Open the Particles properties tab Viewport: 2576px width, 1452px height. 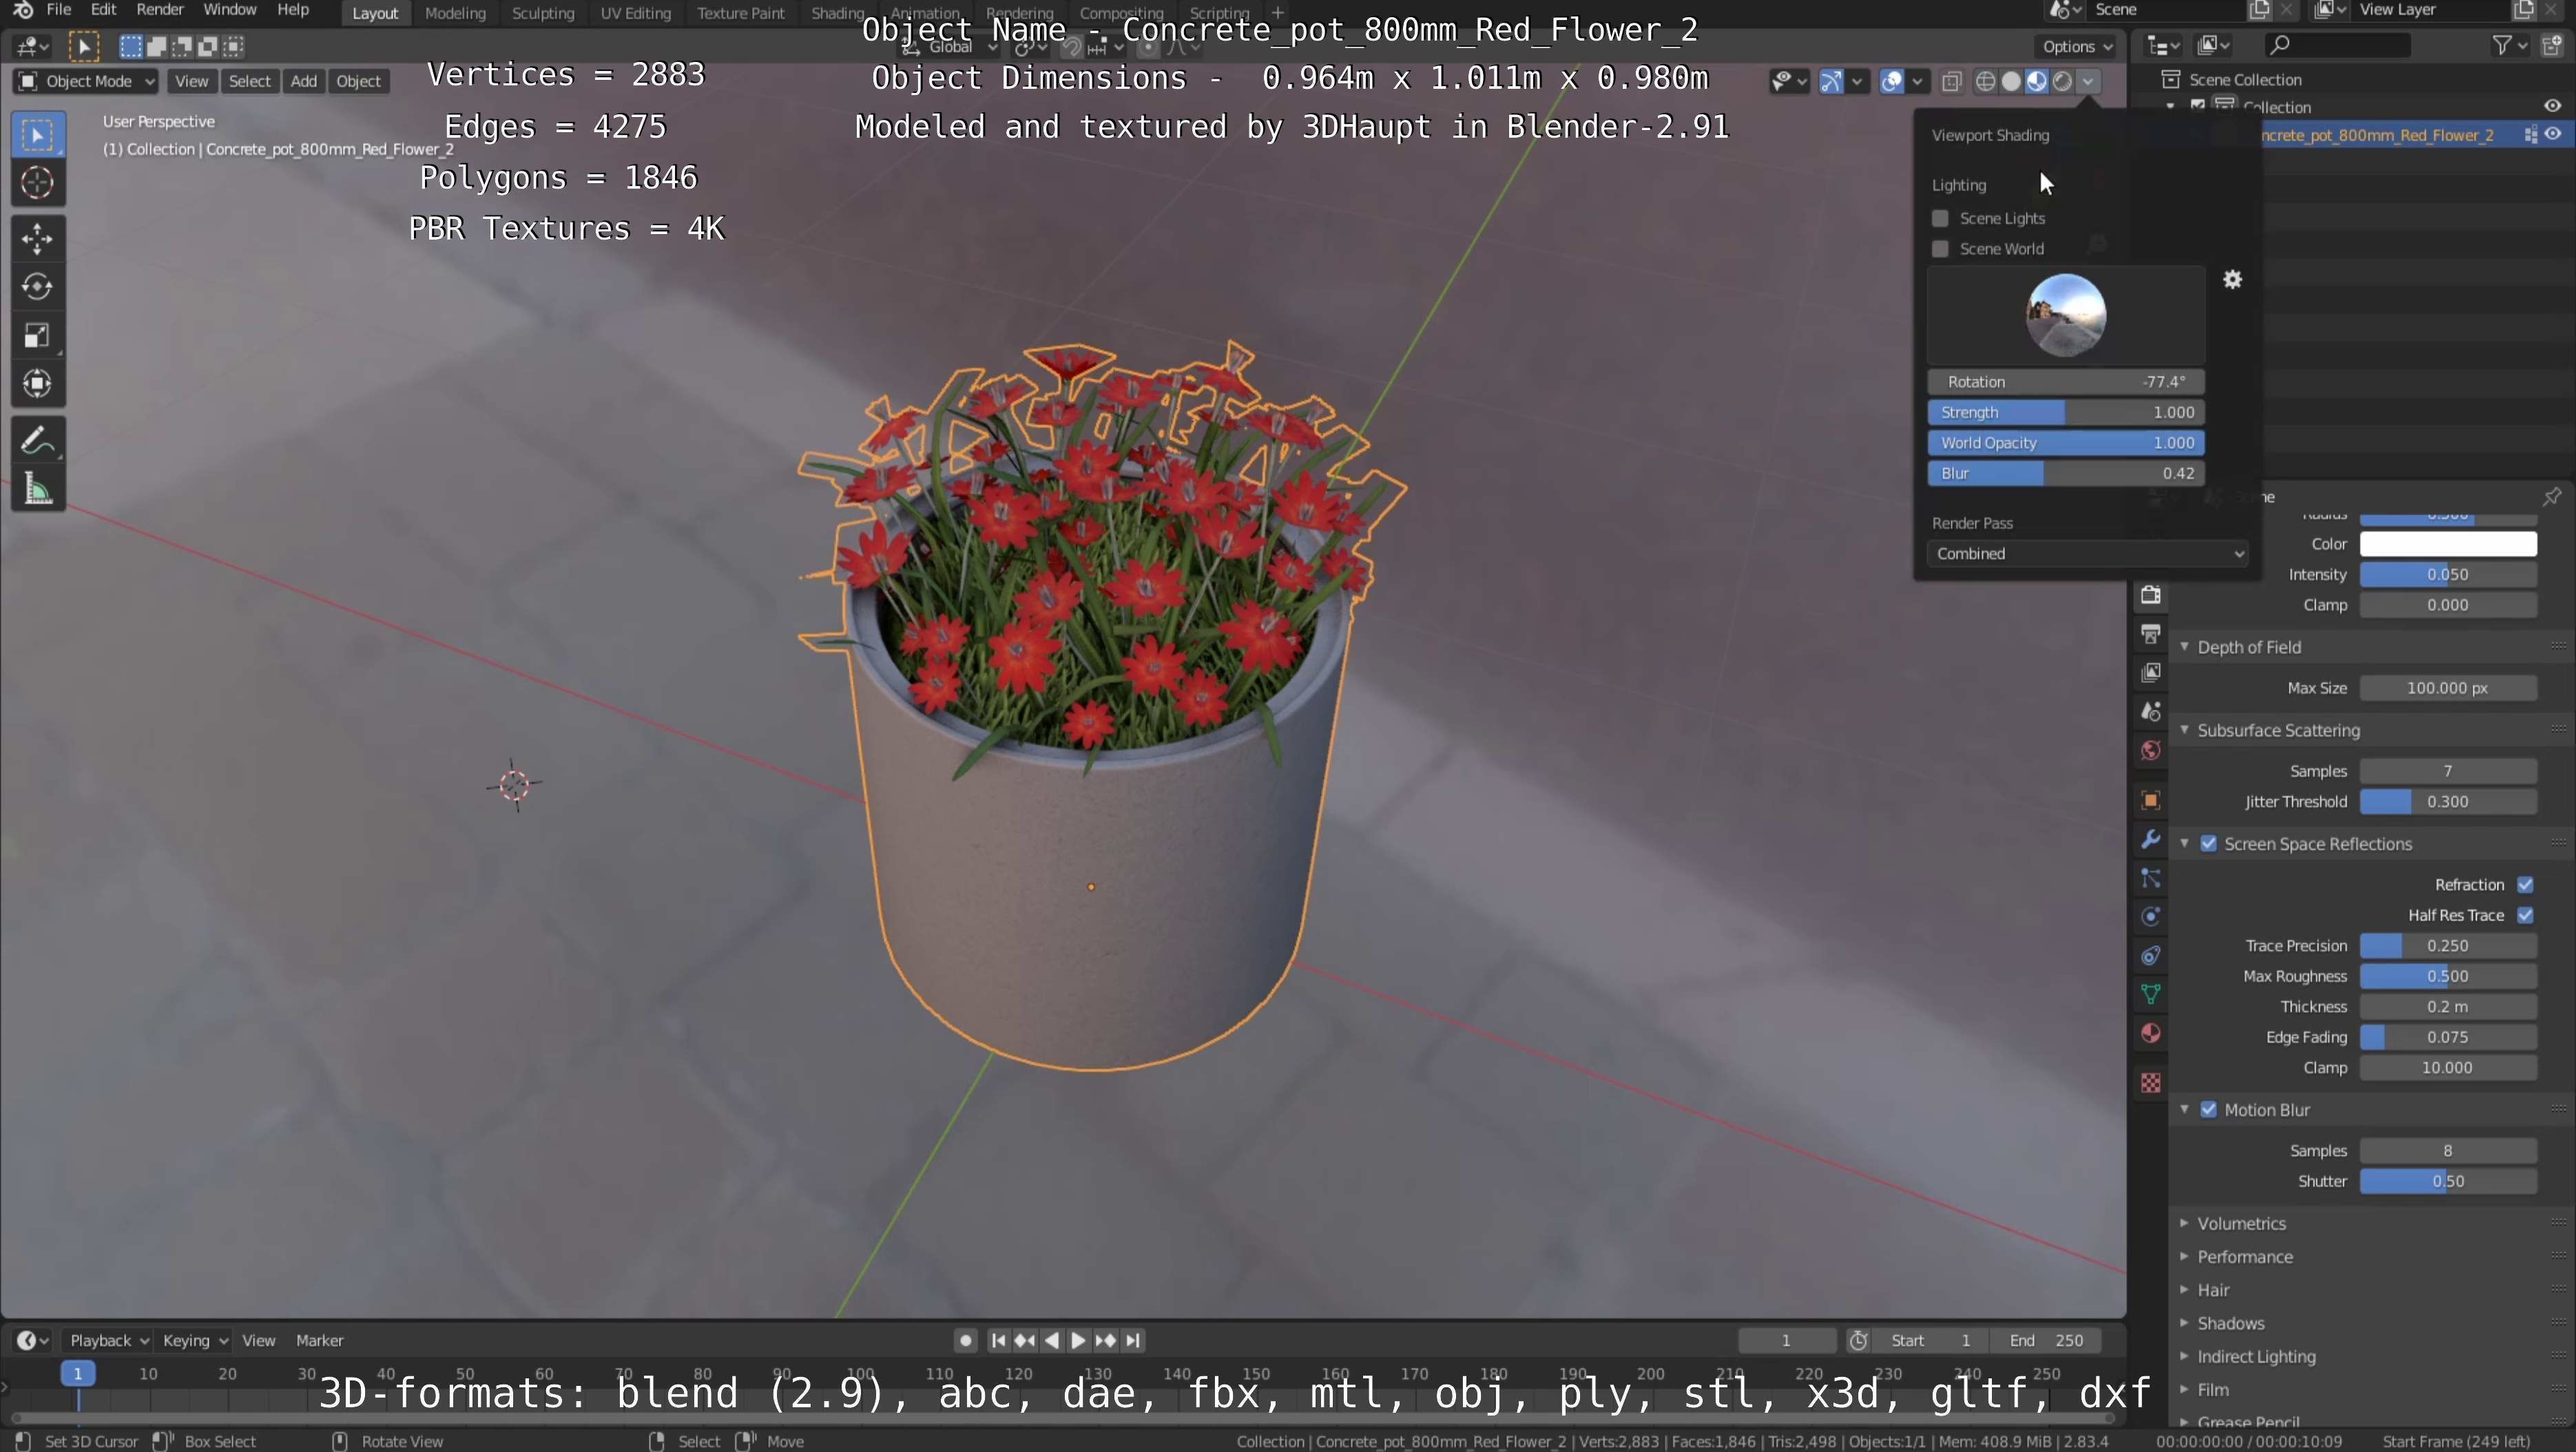click(x=2151, y=878)
